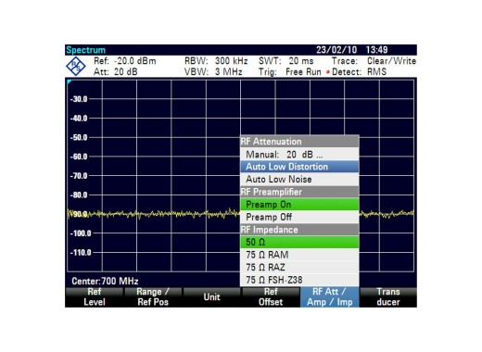Click the RBW: 300 kHz value
Viewport: 482px width, 352px height.
(x=216, y=61)
